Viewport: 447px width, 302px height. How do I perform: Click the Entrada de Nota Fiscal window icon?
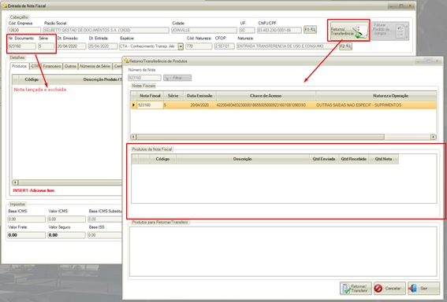[5, 6]
